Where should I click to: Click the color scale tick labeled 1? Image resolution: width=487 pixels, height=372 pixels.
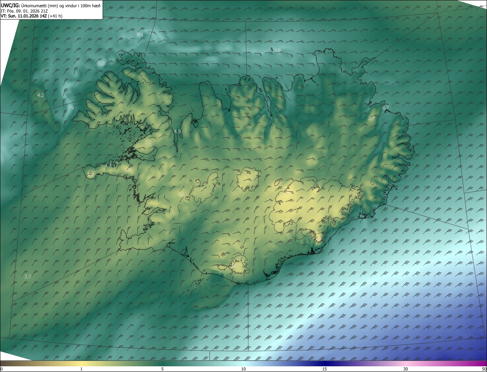click(81, 369)
